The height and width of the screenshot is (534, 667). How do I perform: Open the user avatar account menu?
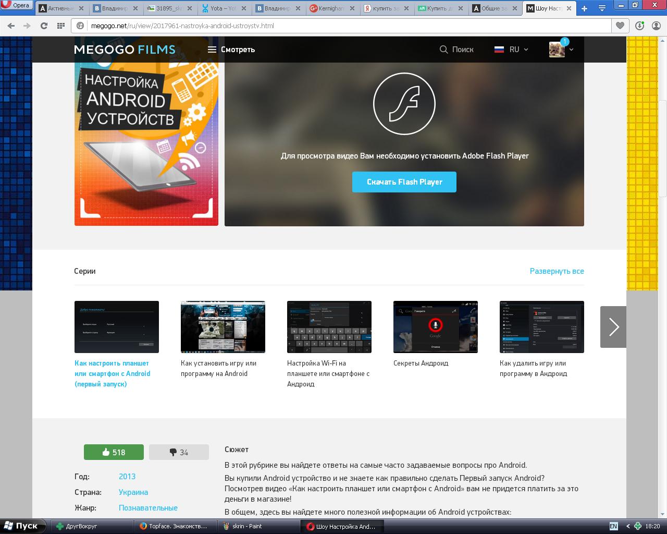point(561,49)
